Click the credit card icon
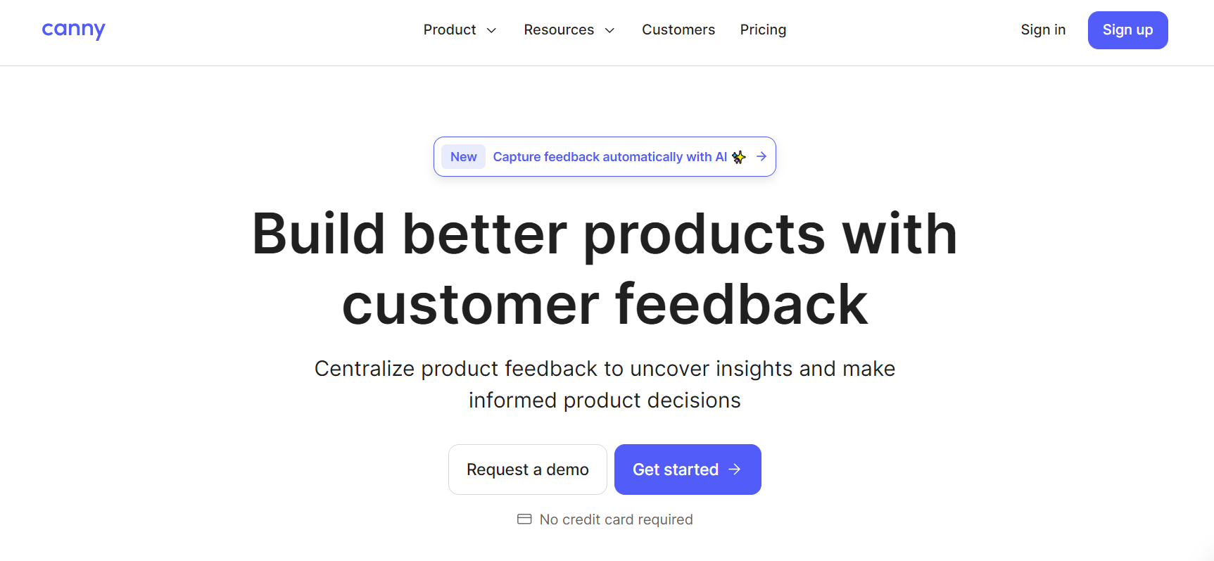This screenshot has width=1214, height=561. tap(524, 519)
